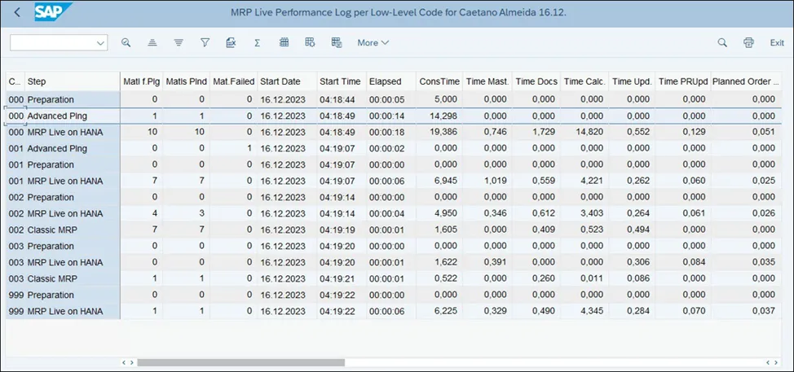Viewport: 794px width, 372px height.
Task: Click the Time Calc. column header
Action: click(x=584, y=81)
